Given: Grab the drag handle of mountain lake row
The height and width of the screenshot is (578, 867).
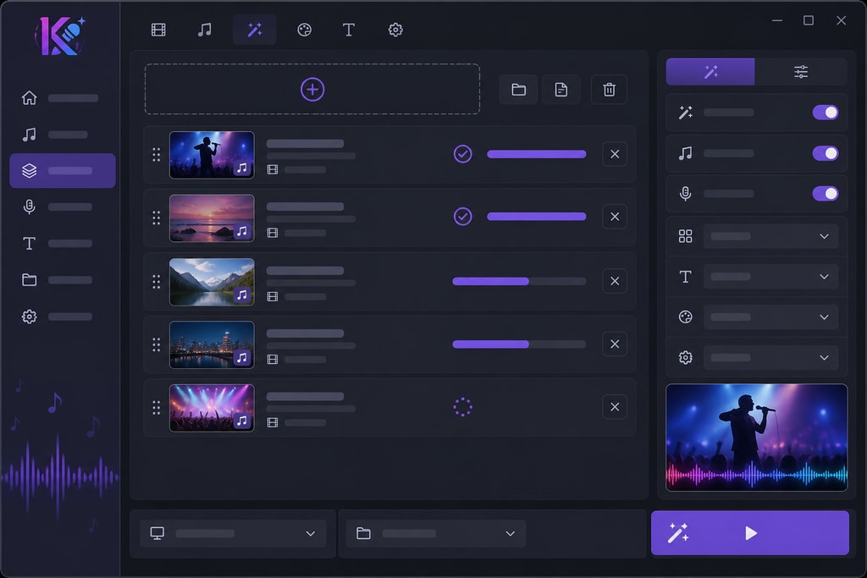Looking at the screenshot, I should coord(157,282).
